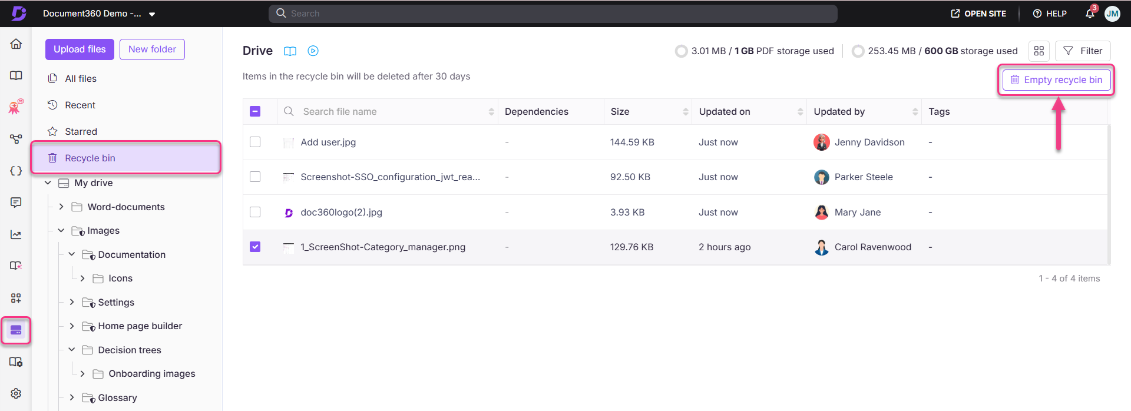Expand the Word-documents folder chevron
The image size is (1131, 411).
coord(61,207)
